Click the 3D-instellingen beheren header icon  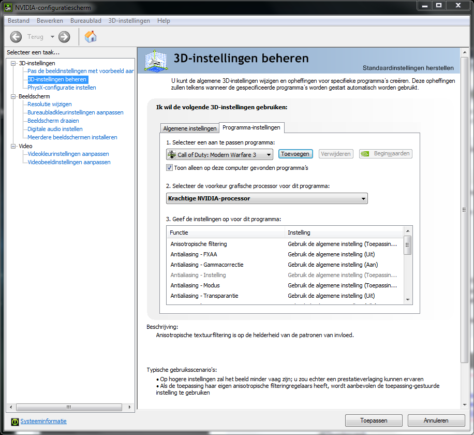[x=156, y=61]
